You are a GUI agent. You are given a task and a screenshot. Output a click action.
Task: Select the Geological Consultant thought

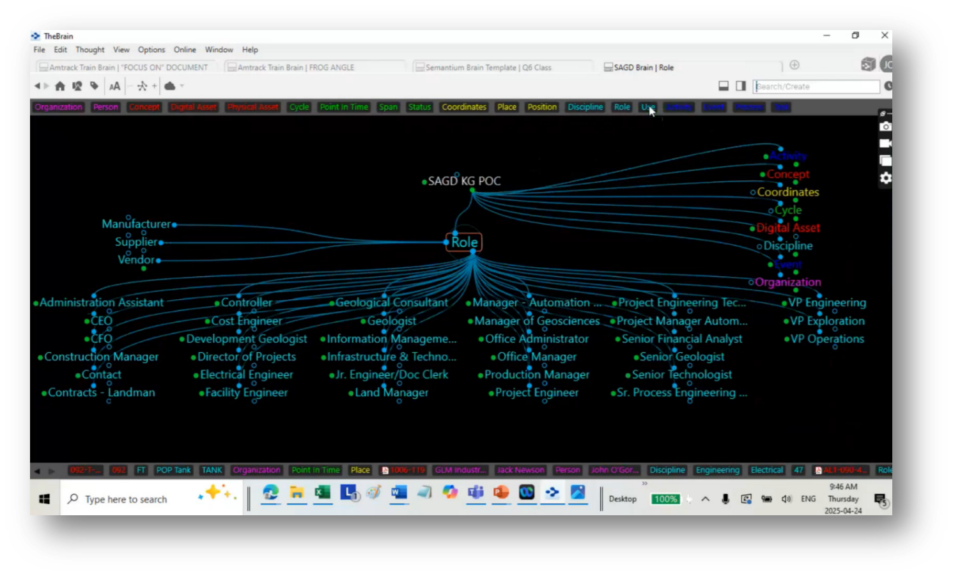(391, 303)
